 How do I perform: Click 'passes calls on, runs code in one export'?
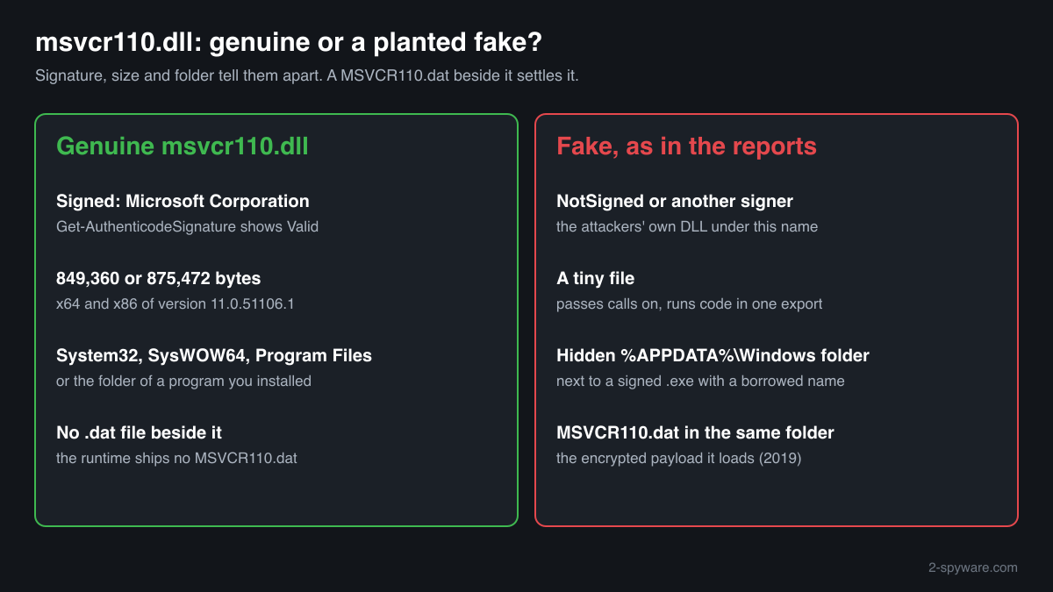click(690, 303)
